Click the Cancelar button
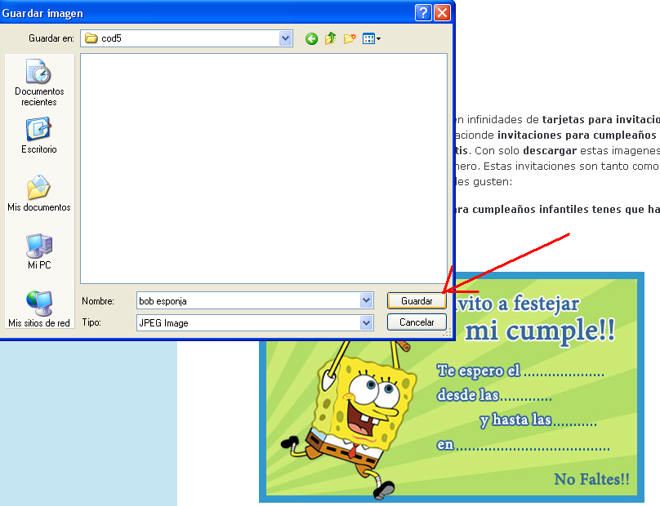This screenshot has width=660, height=506. (x=417, y=322)
